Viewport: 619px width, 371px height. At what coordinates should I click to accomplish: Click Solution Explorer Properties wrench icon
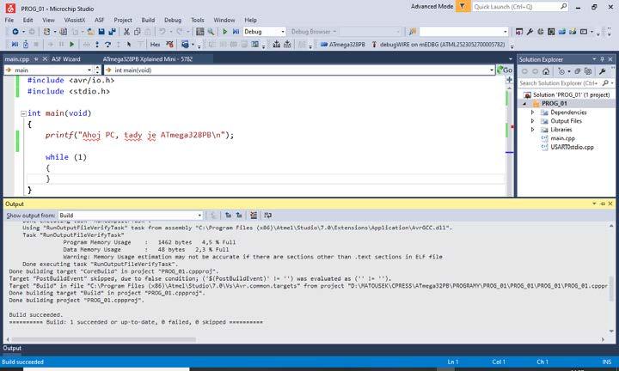click(602, 71)
